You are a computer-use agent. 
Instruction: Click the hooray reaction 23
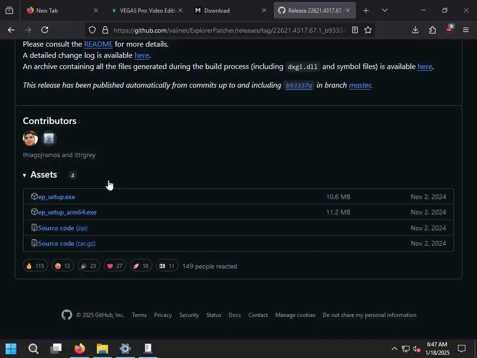89,266
